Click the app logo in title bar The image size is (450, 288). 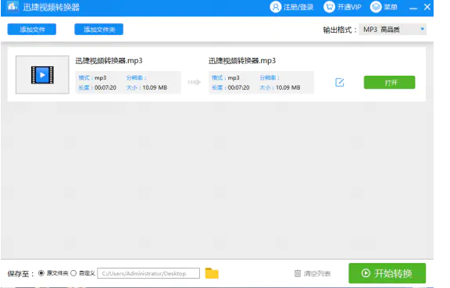click(12, 6)
